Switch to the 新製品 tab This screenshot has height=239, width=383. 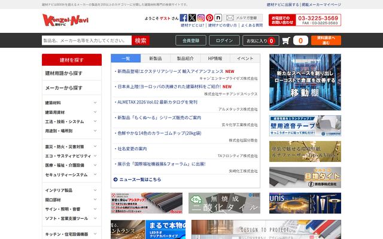point(156,59)
